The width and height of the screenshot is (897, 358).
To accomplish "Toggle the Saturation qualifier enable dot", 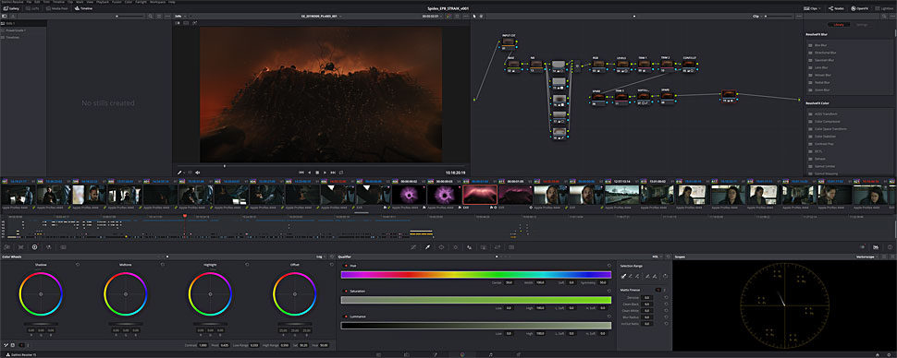I will (345, 292).
